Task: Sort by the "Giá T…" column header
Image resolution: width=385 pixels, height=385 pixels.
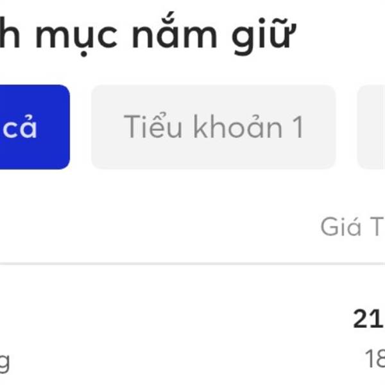Action: (352, 227)
